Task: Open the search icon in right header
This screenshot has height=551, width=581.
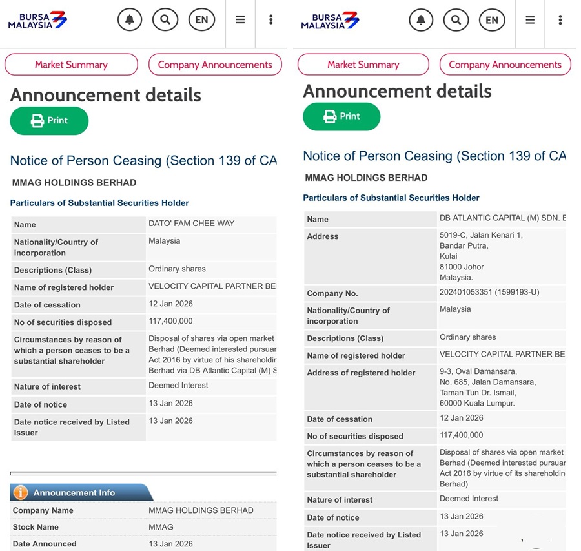Action: (x=456, y=20)
